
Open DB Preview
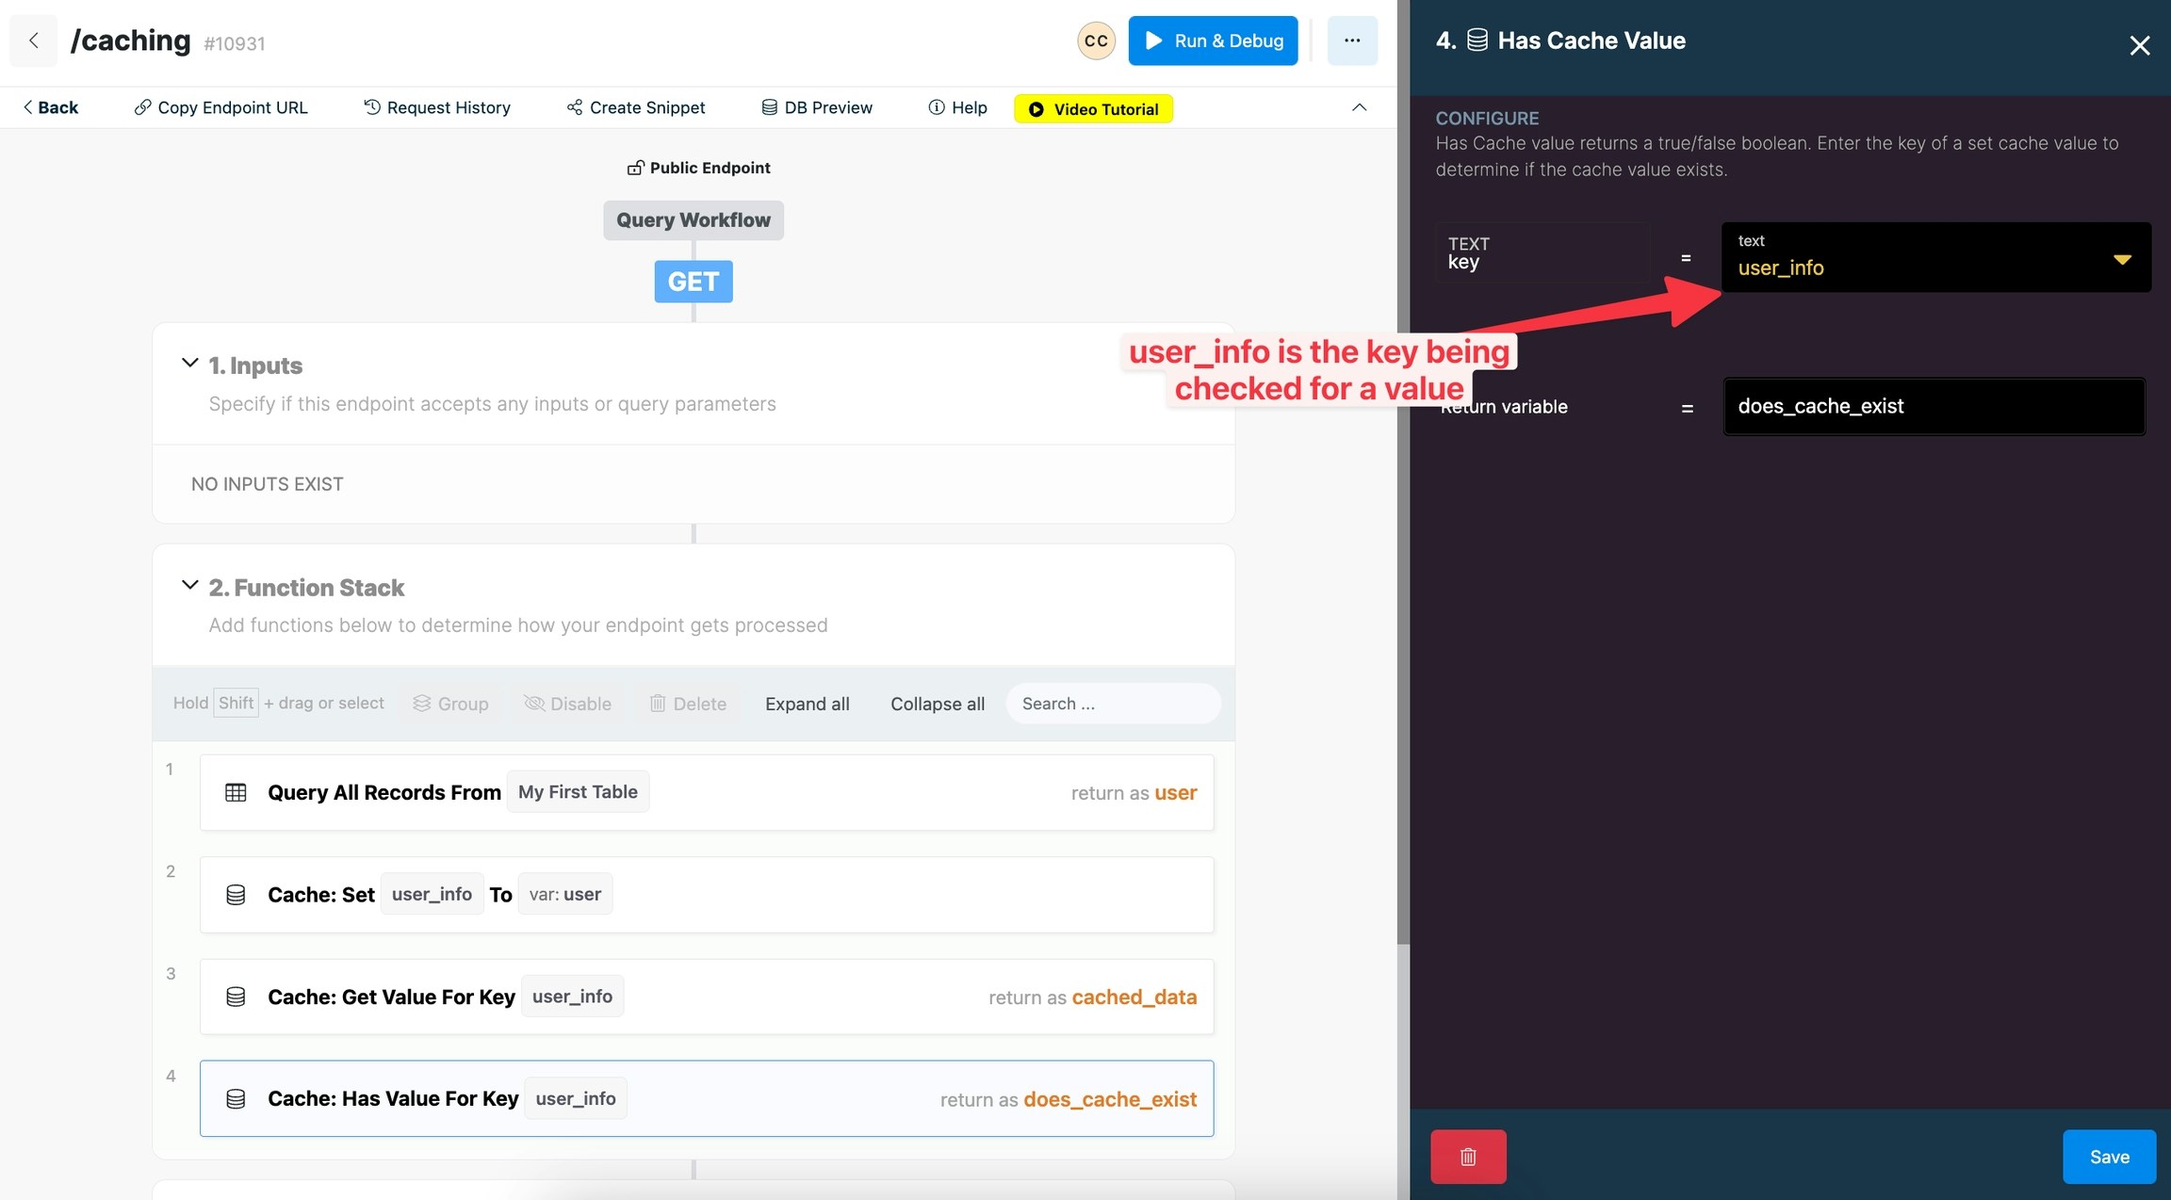(817, 107)
